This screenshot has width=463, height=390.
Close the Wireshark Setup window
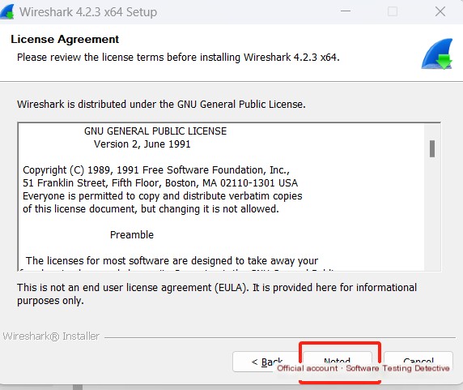click(x=440, y=12)
